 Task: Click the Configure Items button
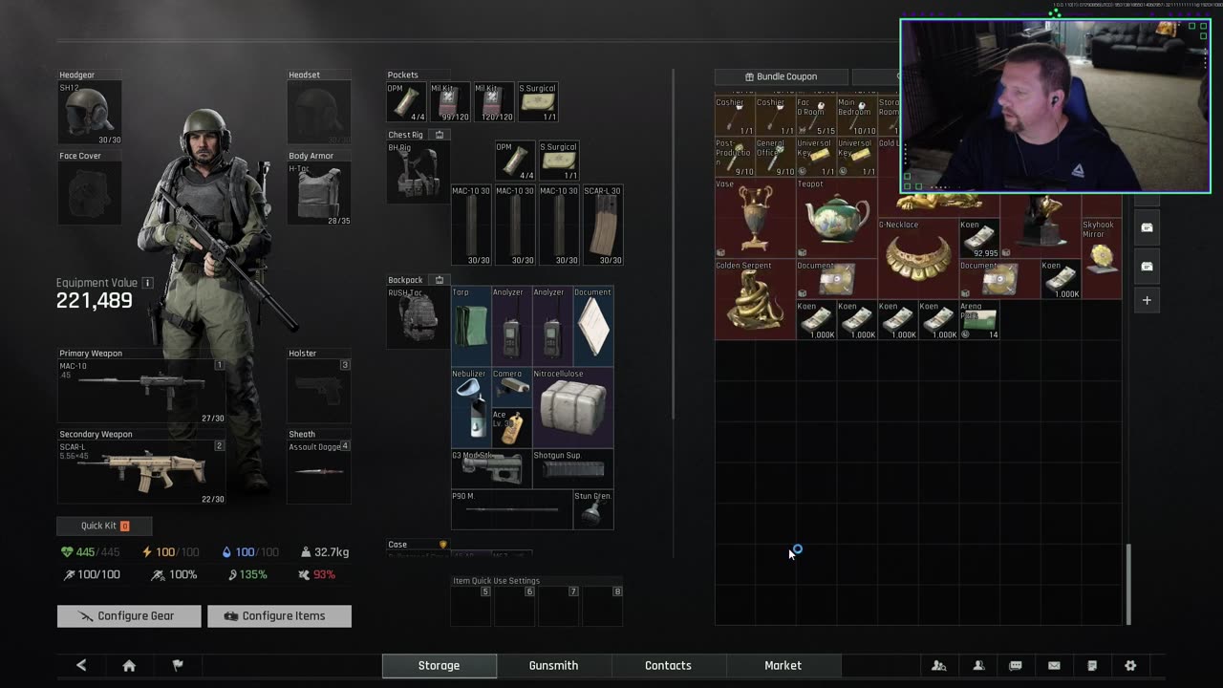coord(279,616)
